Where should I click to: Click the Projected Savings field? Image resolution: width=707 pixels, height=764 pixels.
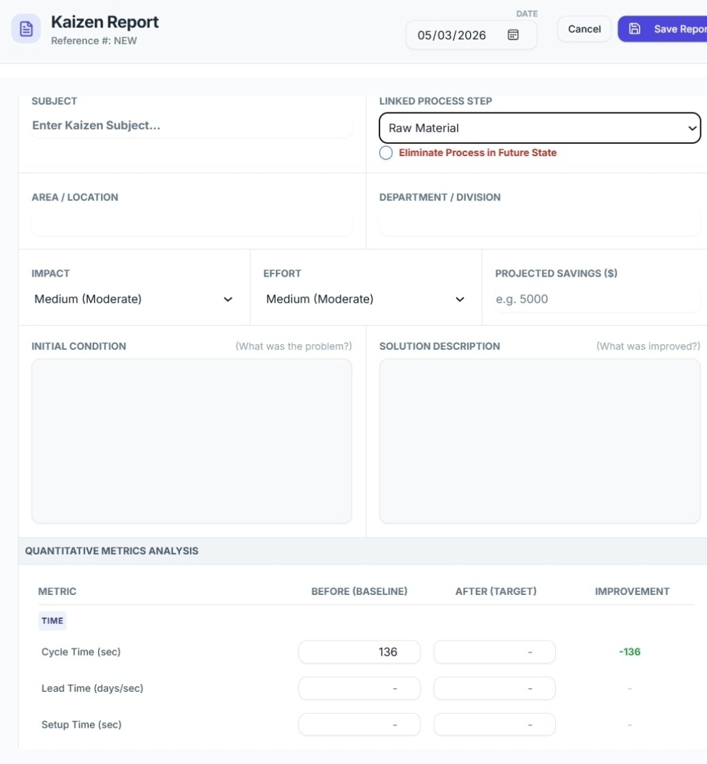pos(597,299)
